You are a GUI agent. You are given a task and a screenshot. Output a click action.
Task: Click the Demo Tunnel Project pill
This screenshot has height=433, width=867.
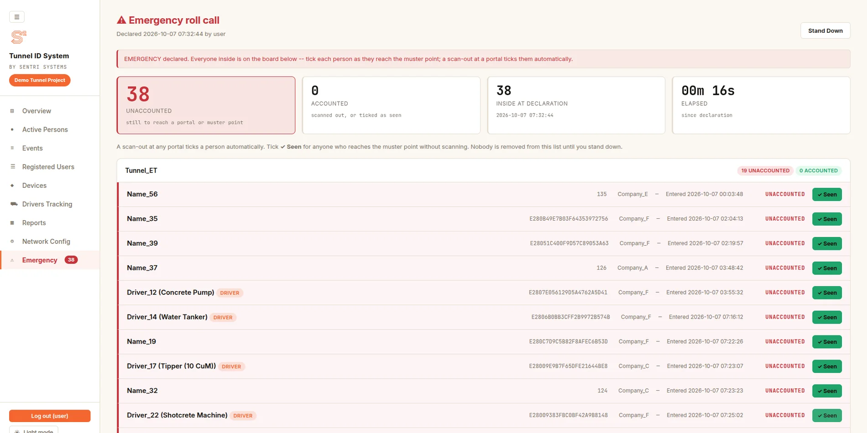click(x=40, y=80)
